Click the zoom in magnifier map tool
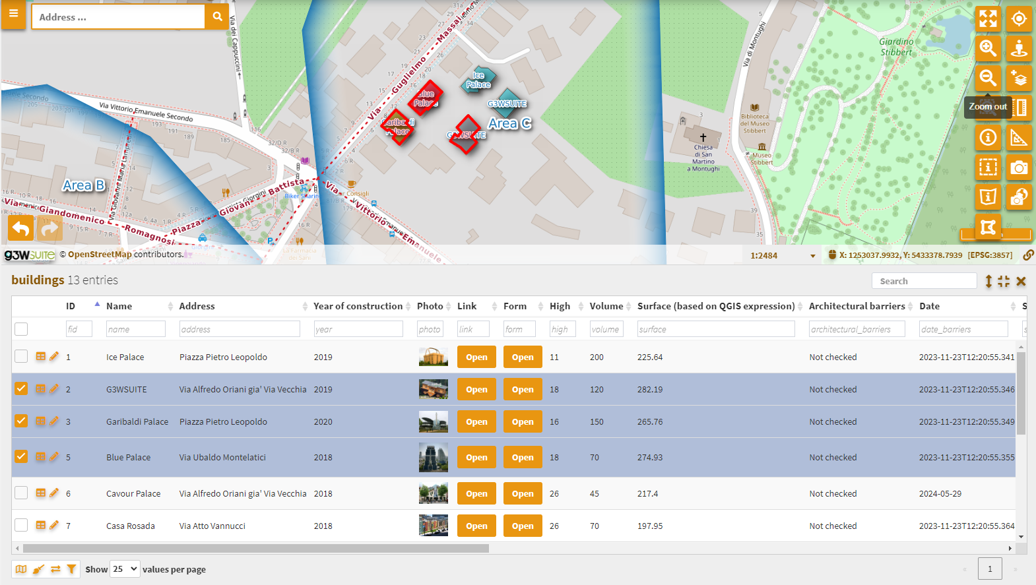1036x585 pixels. coord(988,48)
